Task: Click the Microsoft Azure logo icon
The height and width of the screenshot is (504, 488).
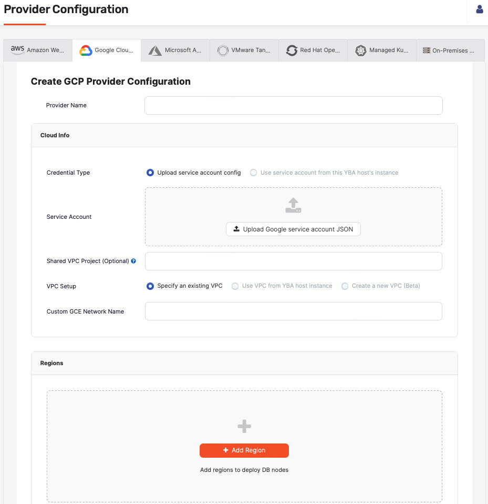Action: pos(154,50)
